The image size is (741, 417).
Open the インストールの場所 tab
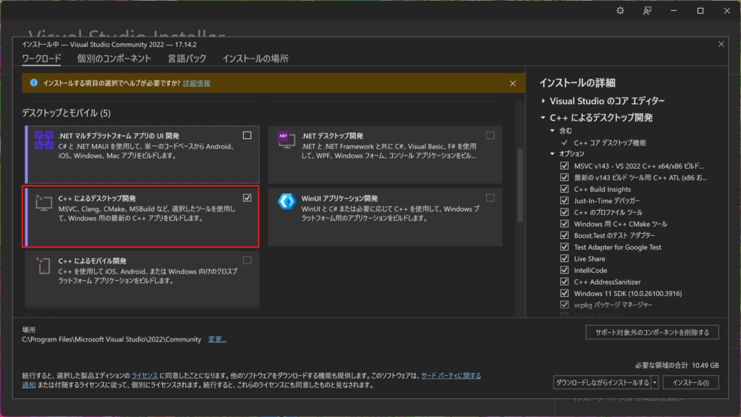pyautogui.click(x=255, y=59)
